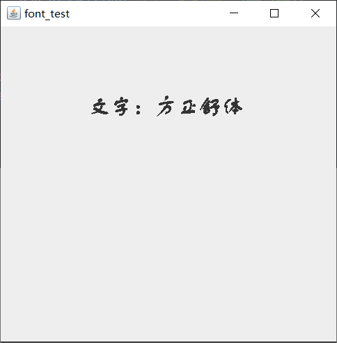The image size is (337, 343).
Task: Close the font_test window
Action: pos(315,13)
